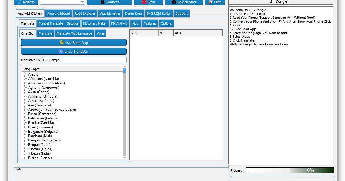Select Assamese (India) language
The width and height of the screenshot is (345, 181).
pos(41,101)
